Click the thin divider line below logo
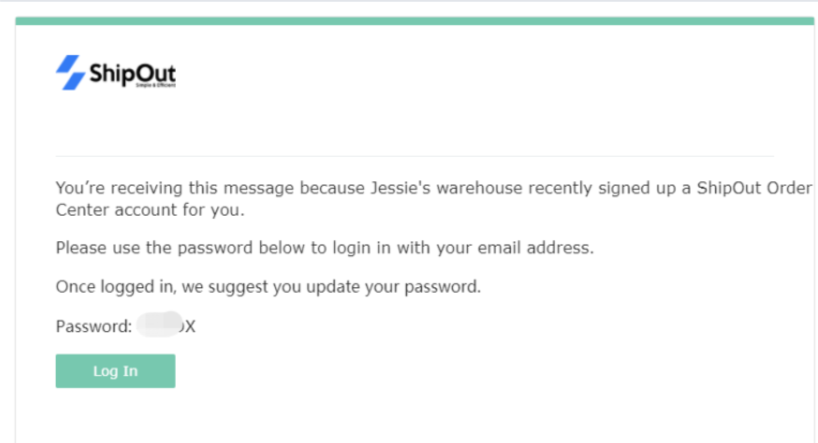Screen dimensions: 818x443 click(x=414, y=156)
